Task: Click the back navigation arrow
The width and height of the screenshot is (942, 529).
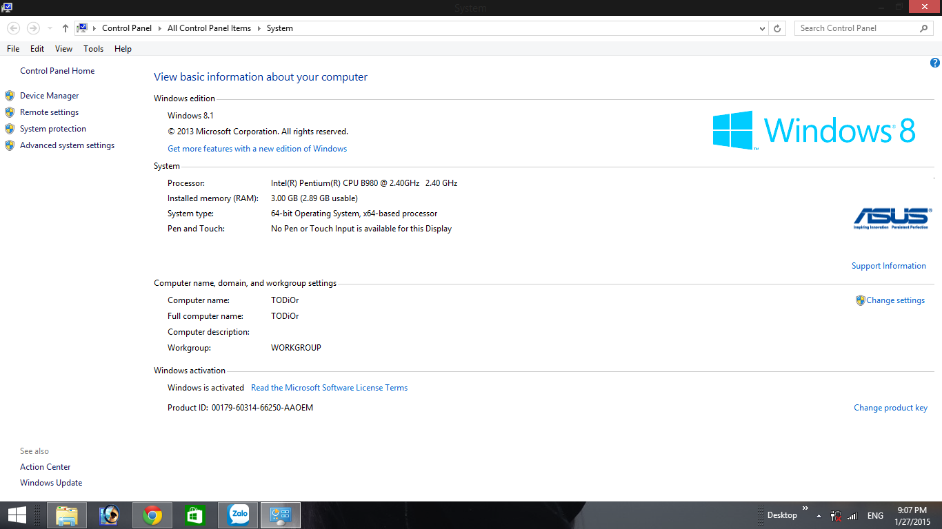Action: coord(13,28)
